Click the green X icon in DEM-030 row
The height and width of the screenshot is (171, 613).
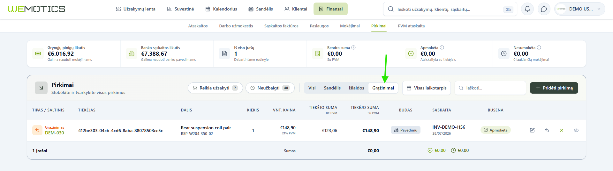click(x=562, y=130)
